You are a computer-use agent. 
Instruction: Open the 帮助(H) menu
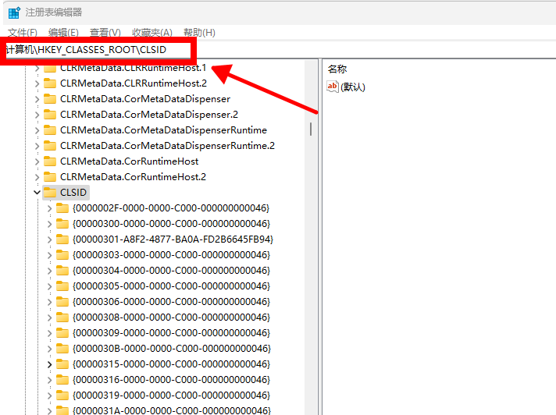pyautogui.click(x=199, y=33)
